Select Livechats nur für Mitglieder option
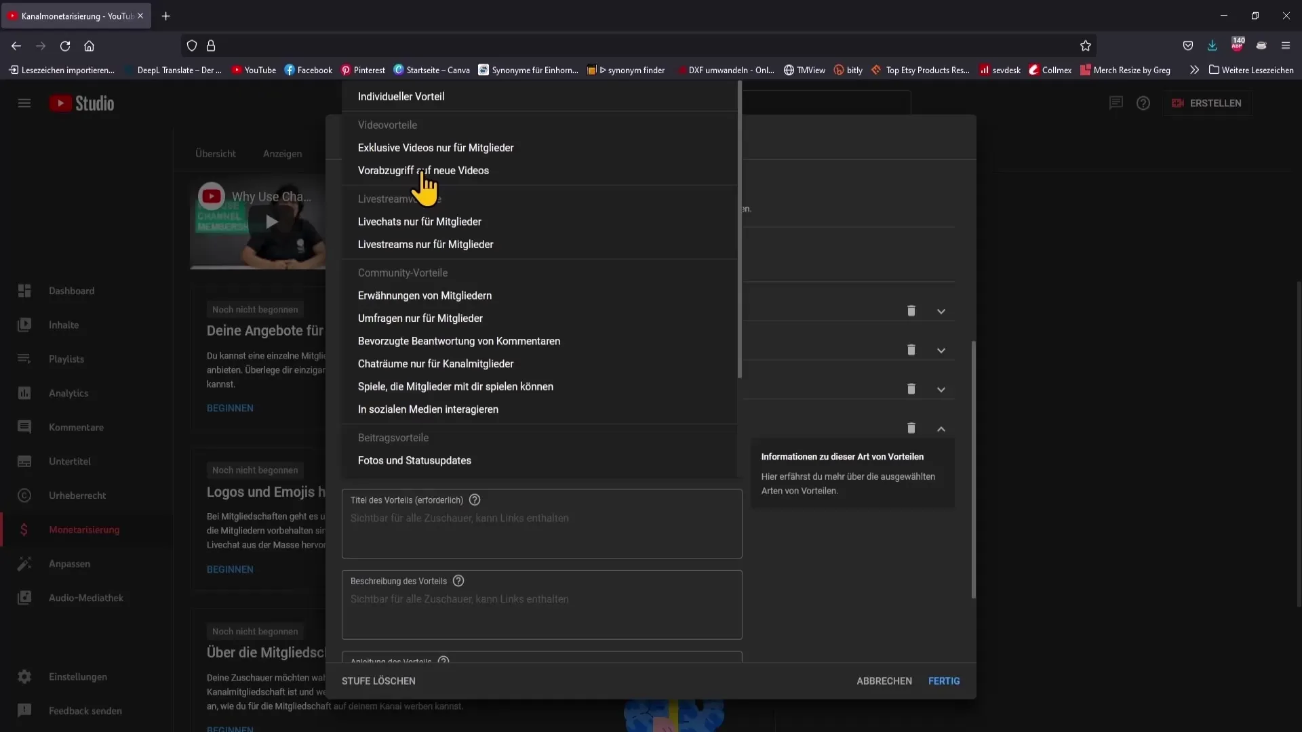The width and height of the screenshot is (1302, 732). pyautogui.click(x=419, y=221)
